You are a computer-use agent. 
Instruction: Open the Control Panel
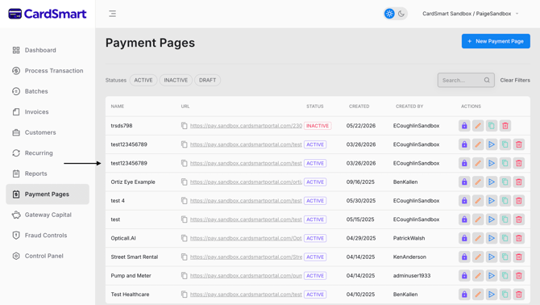[x=48, y=256]
